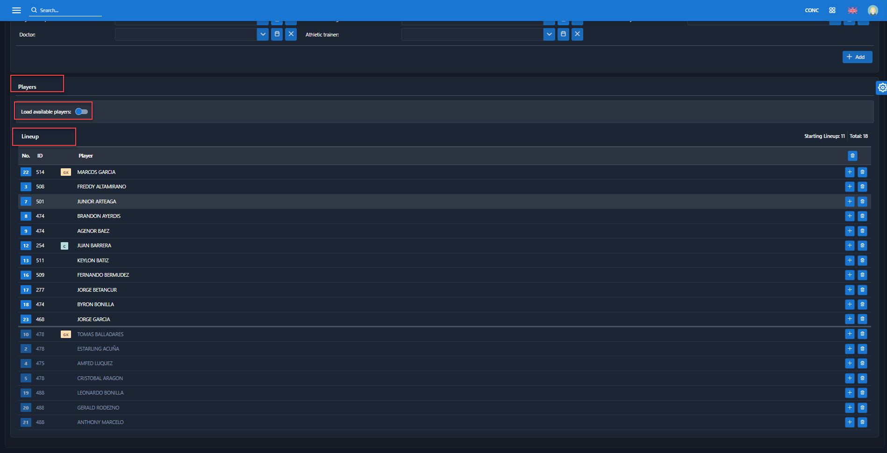The image size is (887, 453).
Task: Click the CONC label in header
Action: click(812, 10)
